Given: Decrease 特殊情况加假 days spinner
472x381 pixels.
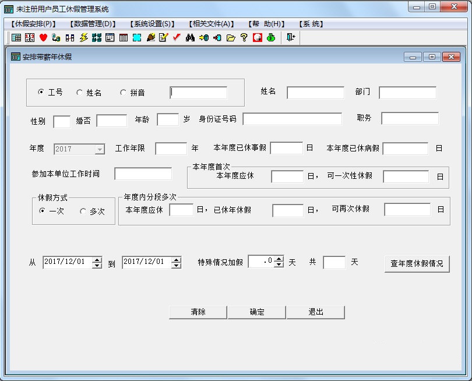Looking at the screenshot, I should tap(279, 264).
